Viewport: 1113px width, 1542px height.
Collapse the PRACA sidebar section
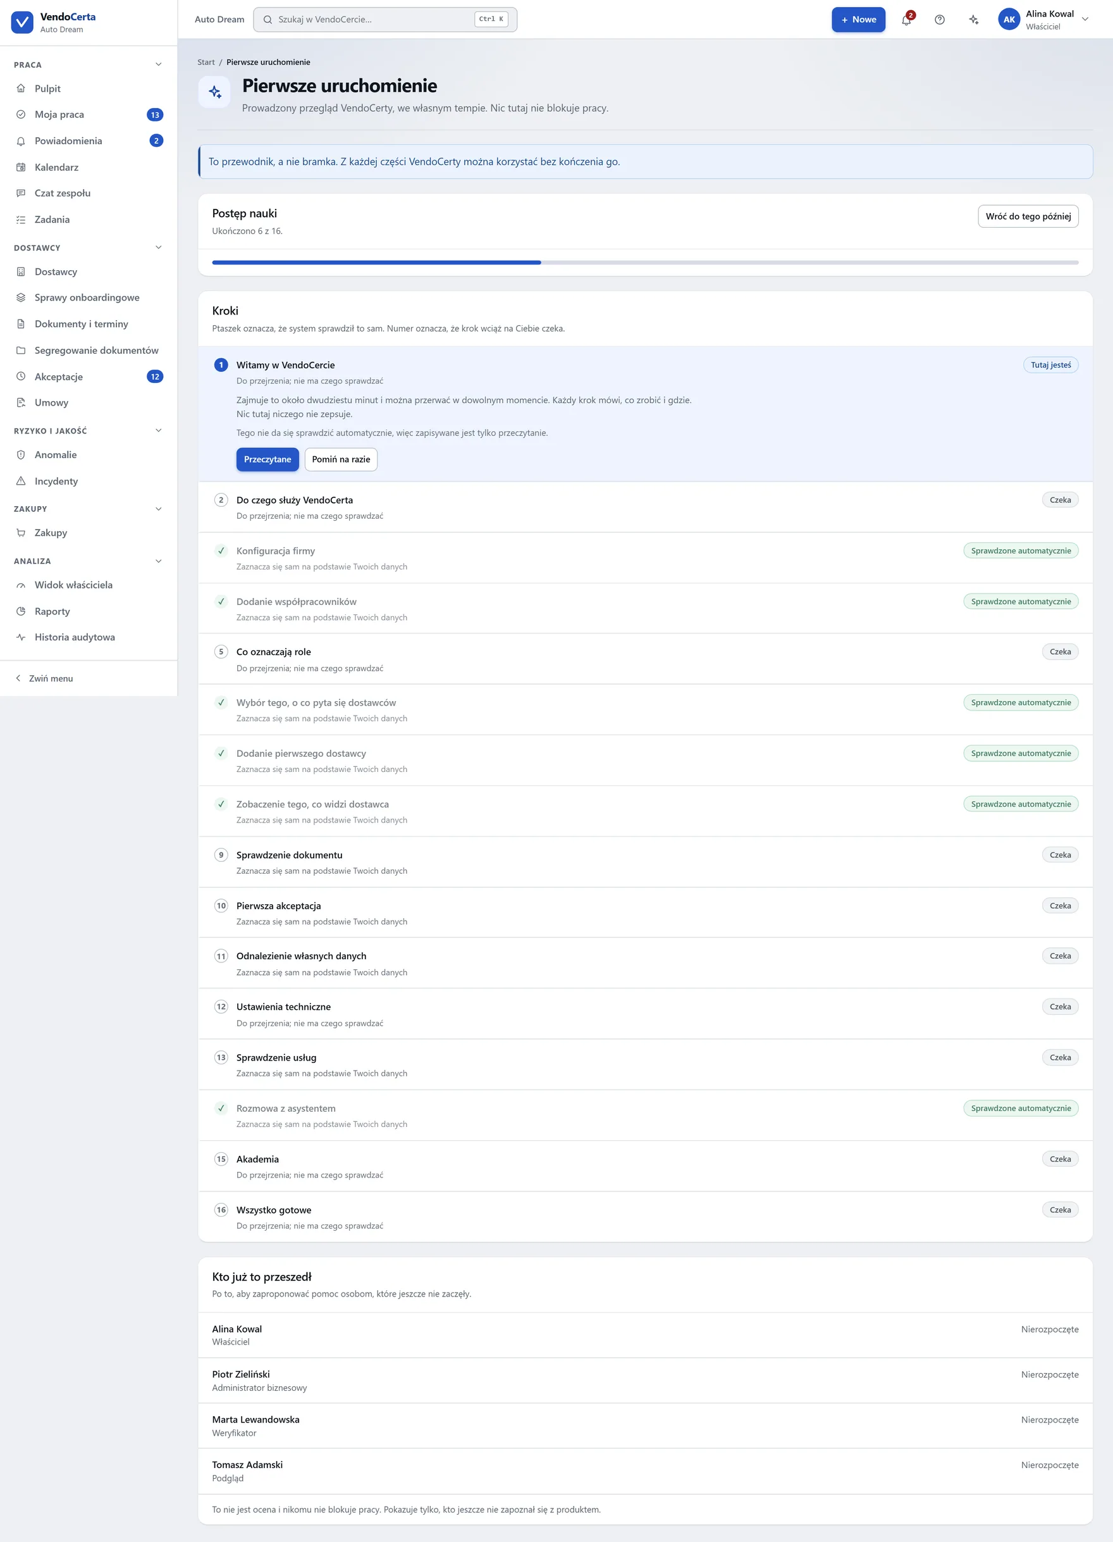[x=158, y=65]
